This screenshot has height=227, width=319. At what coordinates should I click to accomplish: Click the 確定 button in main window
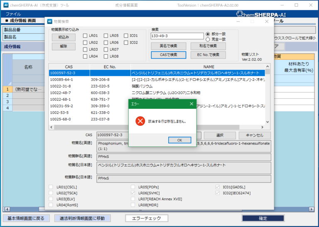point(263,218)
